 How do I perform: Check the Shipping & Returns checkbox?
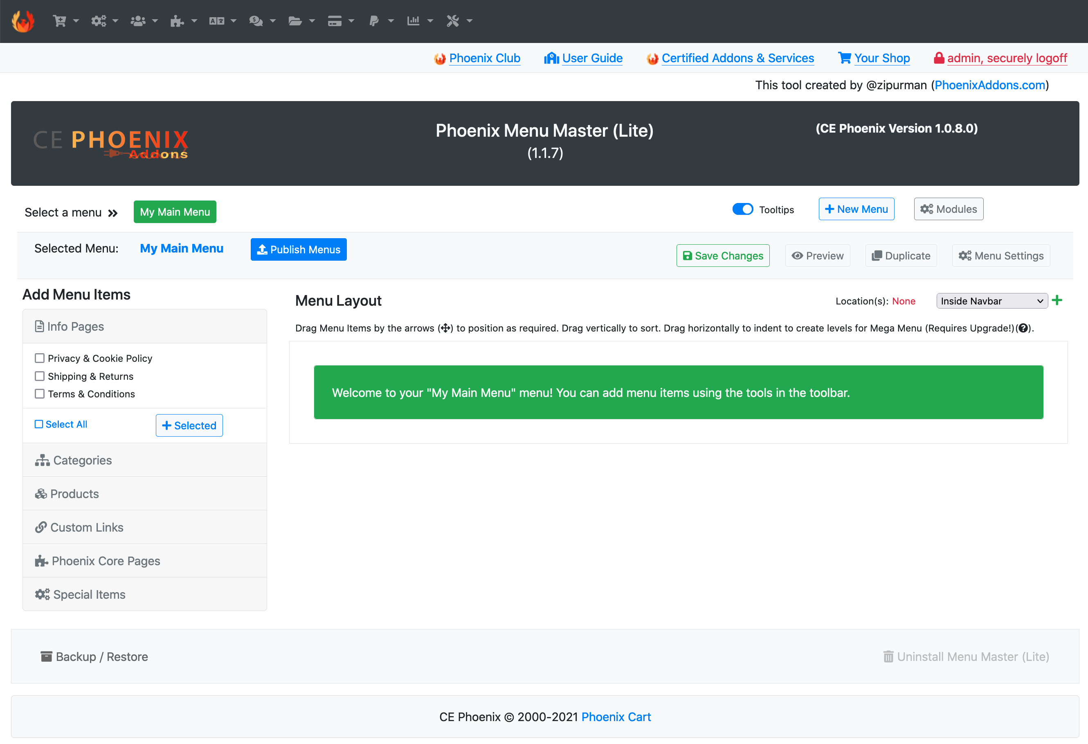[39, 376]
